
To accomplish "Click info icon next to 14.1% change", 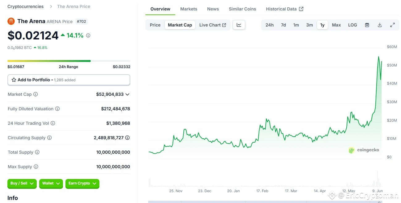I will [88, 35].
